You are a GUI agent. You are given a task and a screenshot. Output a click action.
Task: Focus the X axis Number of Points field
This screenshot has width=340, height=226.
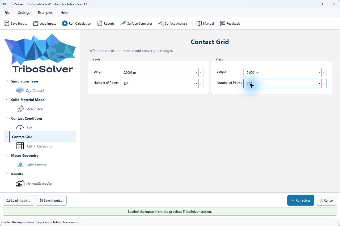pos(161,84)
